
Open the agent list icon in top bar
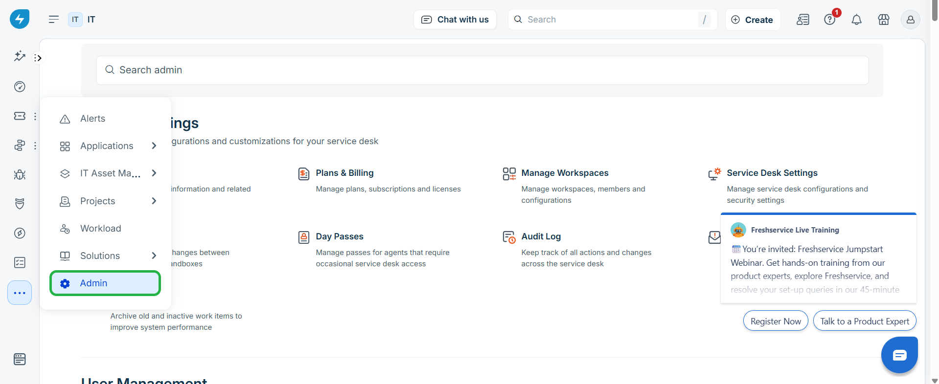click(803, 20)
